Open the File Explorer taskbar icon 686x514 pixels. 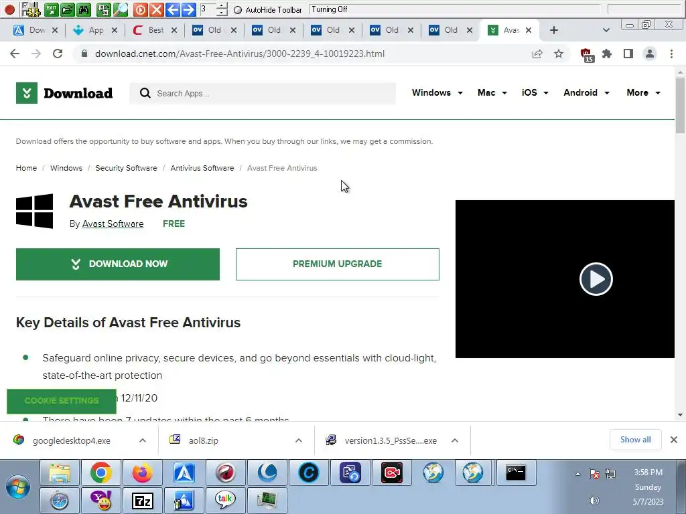[60, 473]
